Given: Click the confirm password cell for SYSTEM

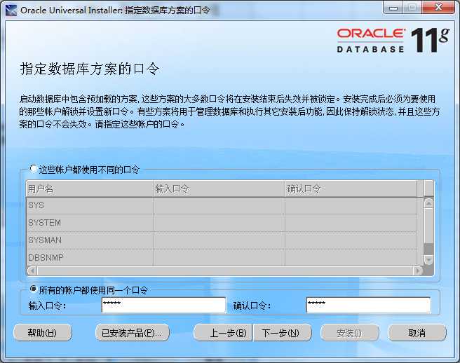Looking at the screenshot, I should click(x=351, y=223).
